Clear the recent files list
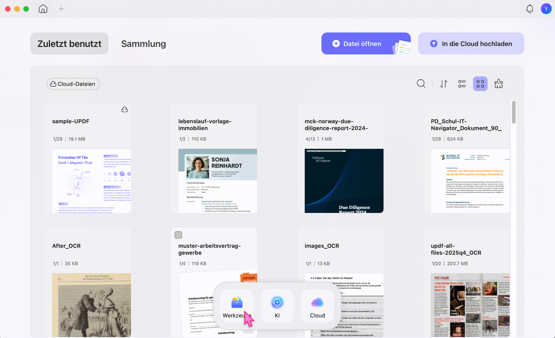Image resolution: width=555 pixels, height=338 pixels. pos(498,84)
